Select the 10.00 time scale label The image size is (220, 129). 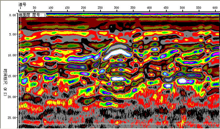12,55
